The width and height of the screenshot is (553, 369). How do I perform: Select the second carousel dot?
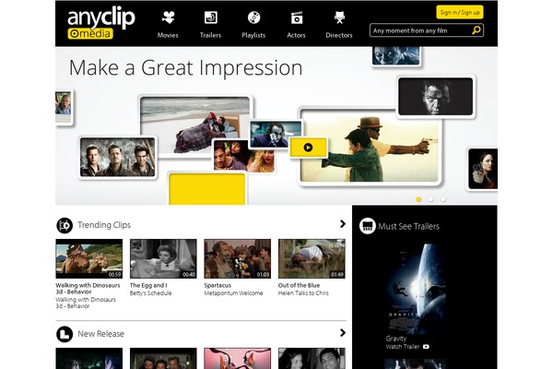point(431,199)
